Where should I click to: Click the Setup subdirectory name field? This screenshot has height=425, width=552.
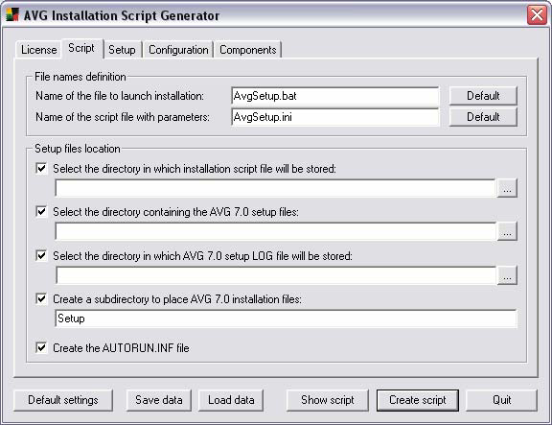[286, 319]
